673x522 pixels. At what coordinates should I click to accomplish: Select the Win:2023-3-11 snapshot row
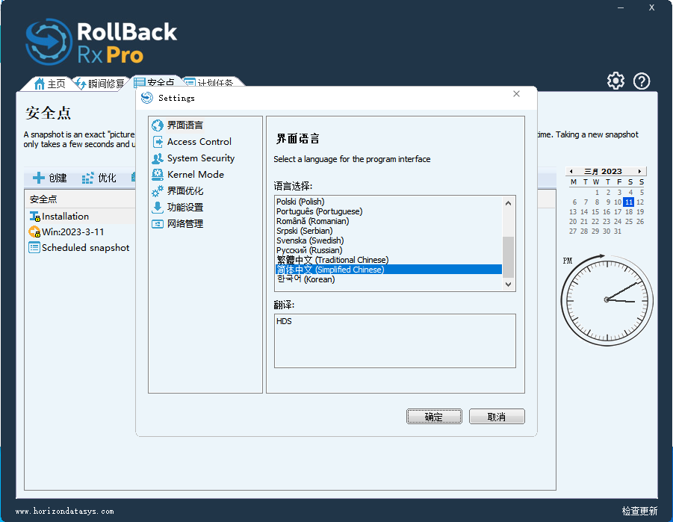80,232
